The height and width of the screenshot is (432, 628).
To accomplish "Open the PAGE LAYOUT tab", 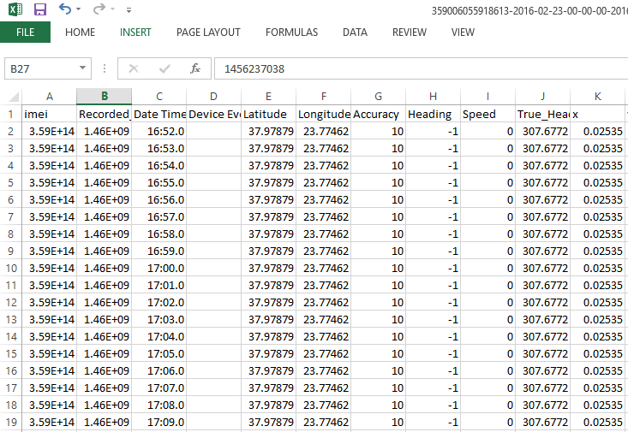I will 208,32.
